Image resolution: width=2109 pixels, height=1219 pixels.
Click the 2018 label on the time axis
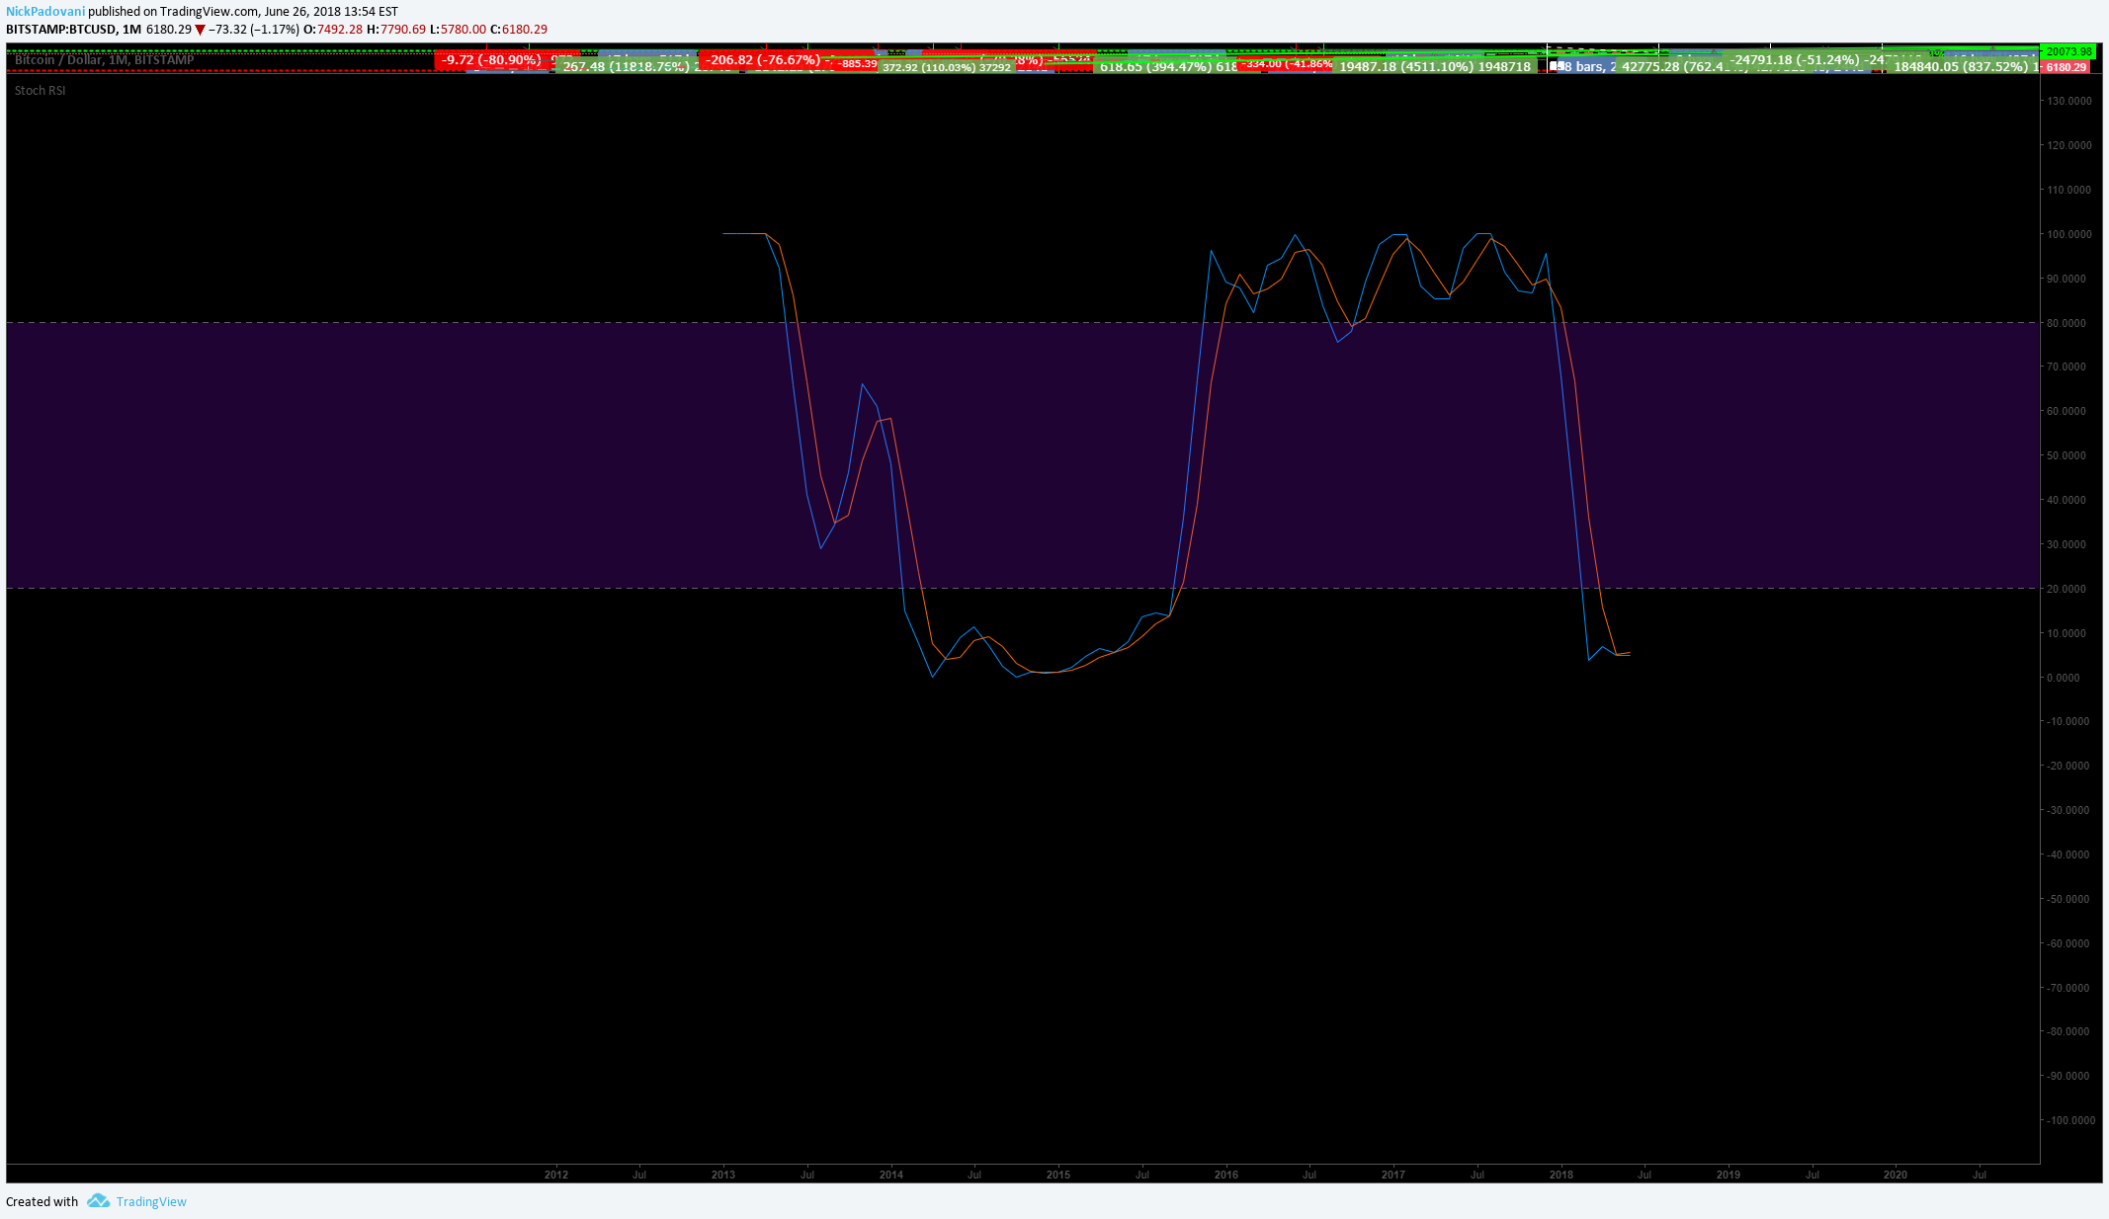point(1561,1175)
